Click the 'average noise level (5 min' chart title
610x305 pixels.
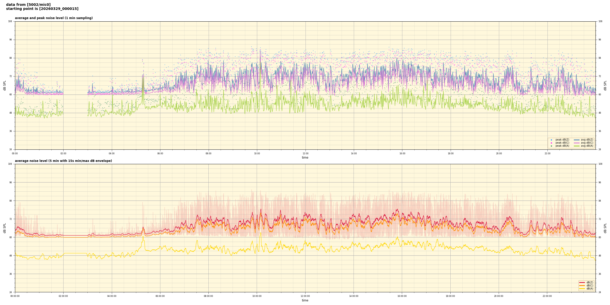pyautogui.click(x=63, y=161)
